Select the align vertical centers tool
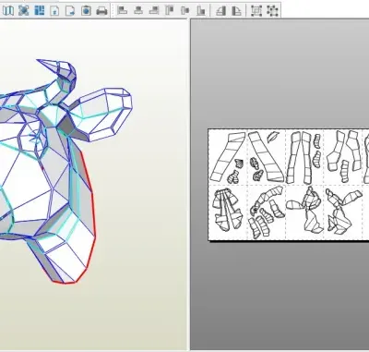Screen dimensions: 369x352 click(185, 10)
